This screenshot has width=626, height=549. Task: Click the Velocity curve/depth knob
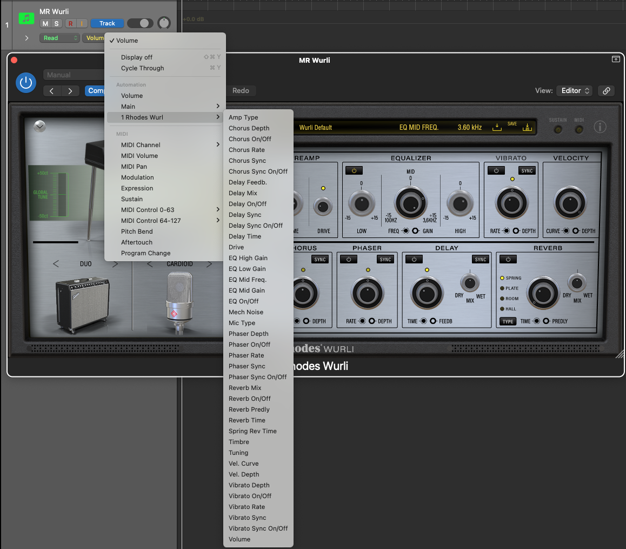click(570, 203)
